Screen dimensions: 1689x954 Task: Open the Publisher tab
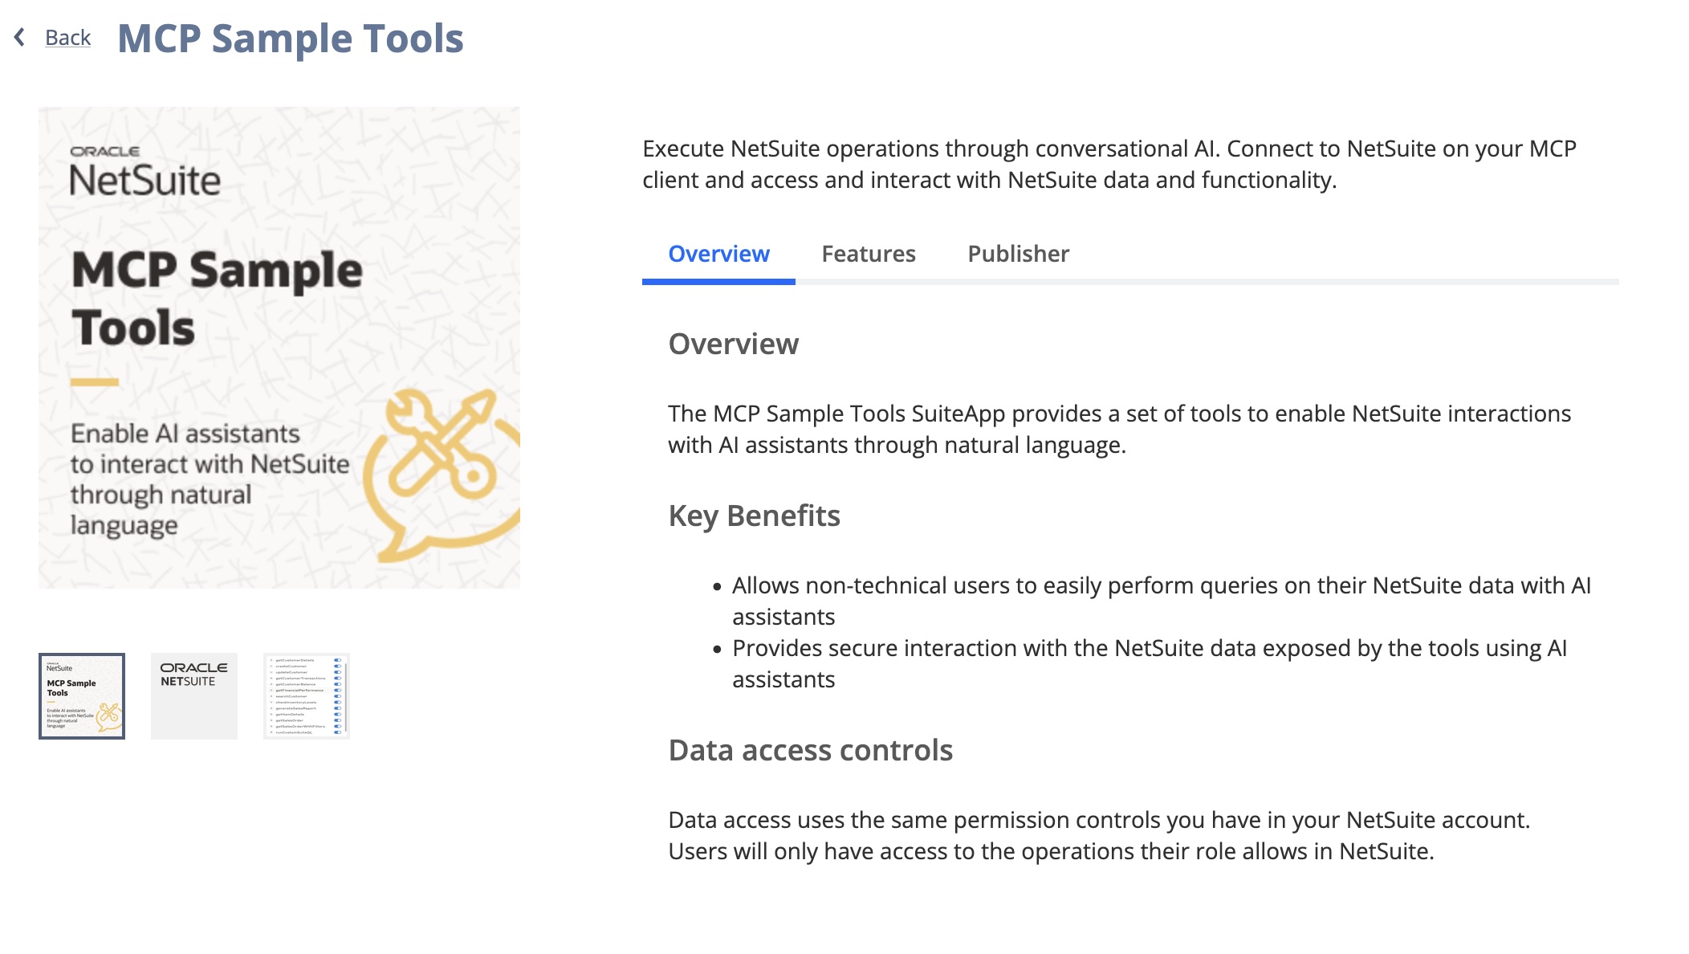point(1018,254)
